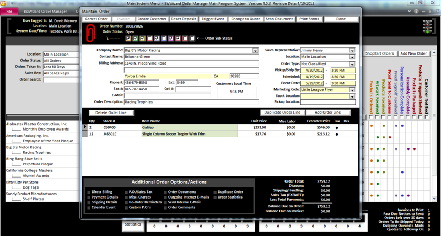441x236 pixels.
Task: Open the Sales Representative dropdown
Action: (x=352, y=51)
